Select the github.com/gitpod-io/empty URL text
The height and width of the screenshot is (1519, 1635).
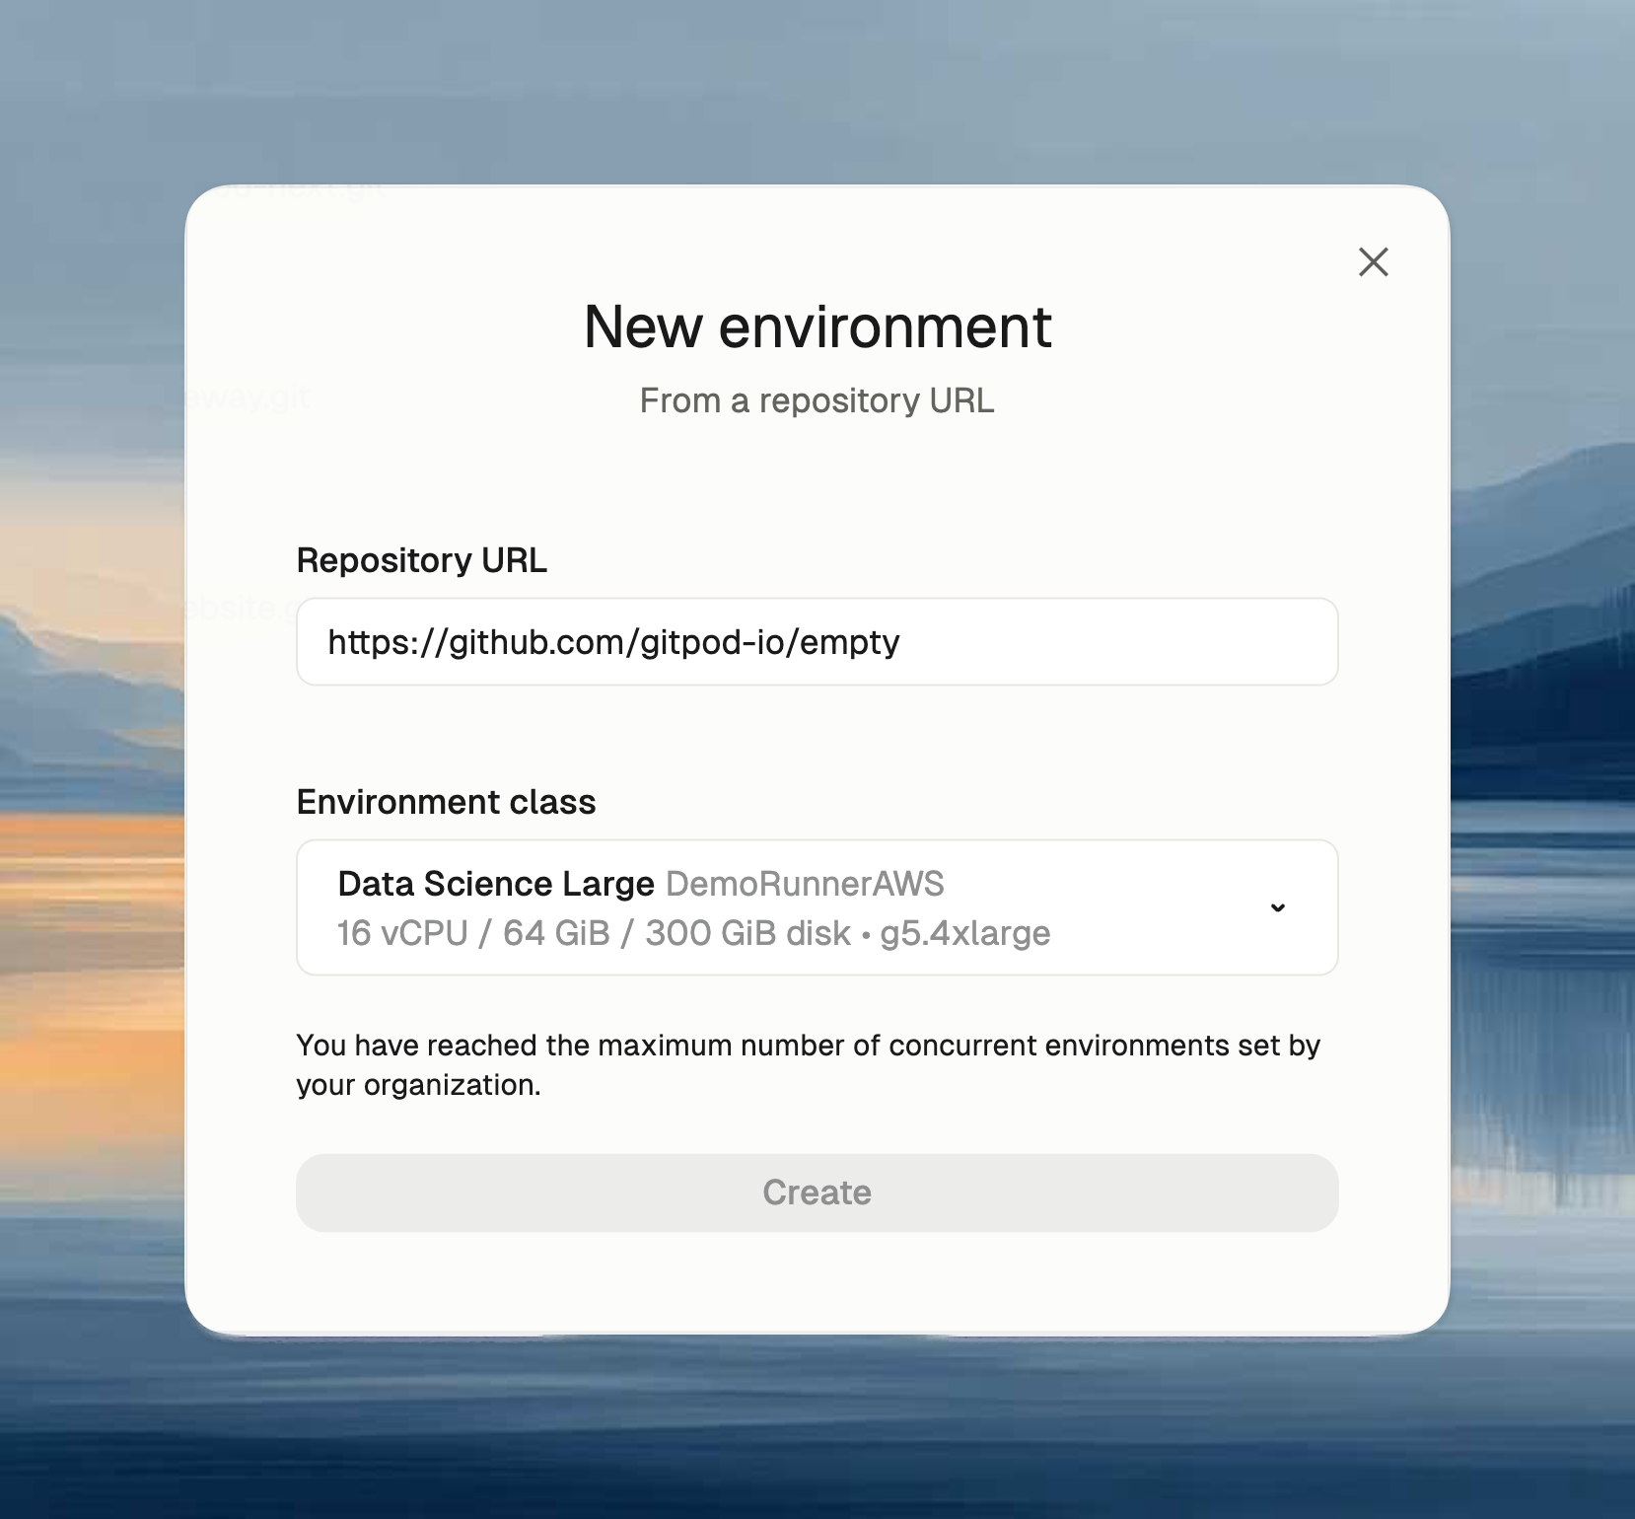614,642
